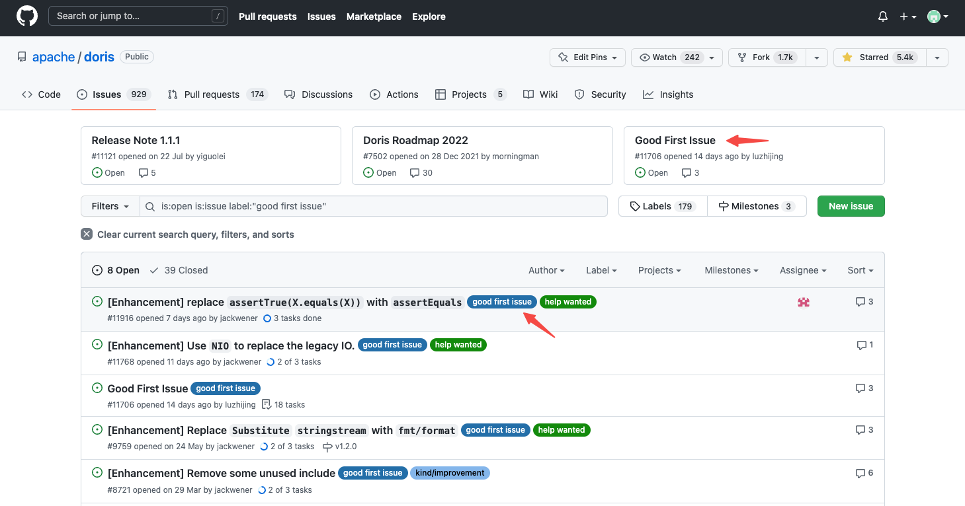Switch to the Actions tab
The image size is (965, 506).
(394, 94)
